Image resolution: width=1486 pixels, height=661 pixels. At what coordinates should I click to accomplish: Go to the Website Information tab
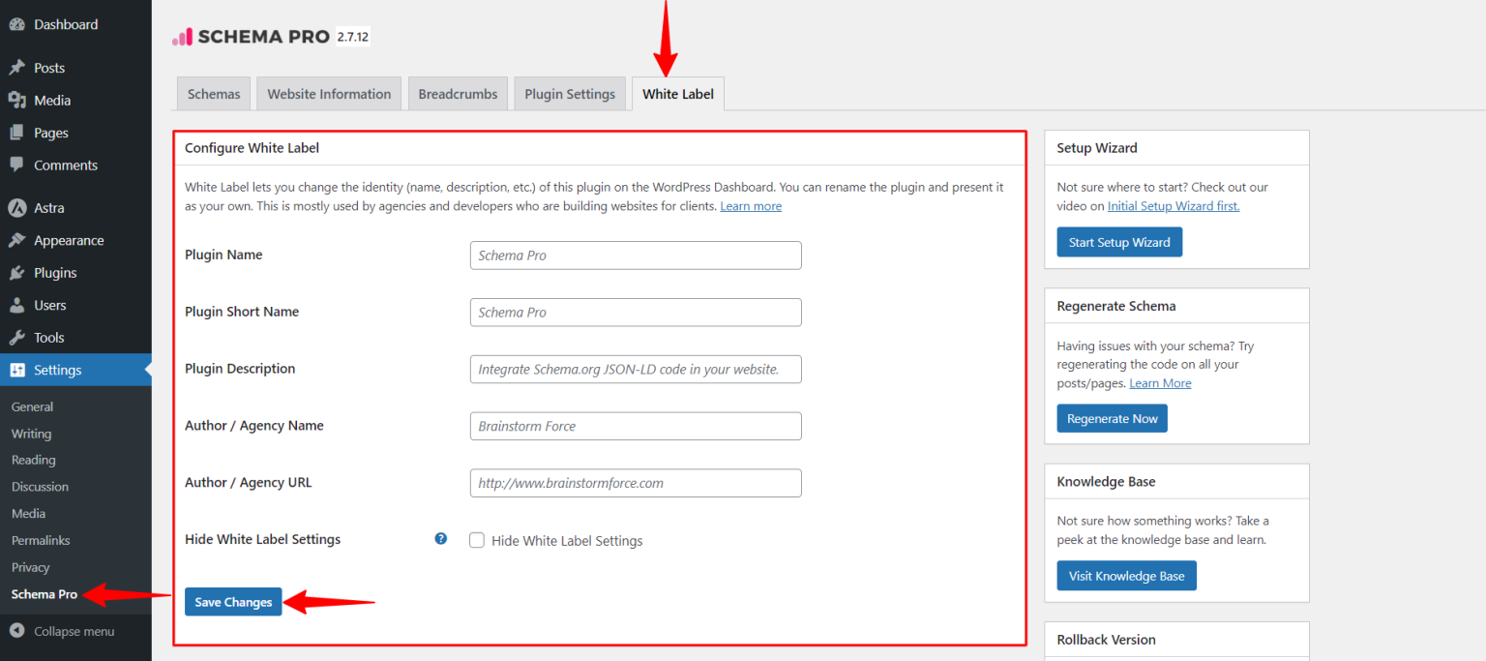pyautogui.click(x=328, y=93)
